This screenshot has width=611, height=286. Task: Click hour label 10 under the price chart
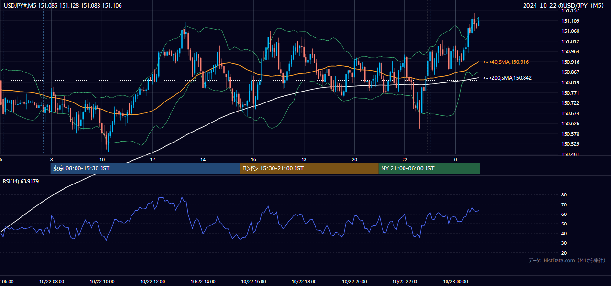pos(102,159)
